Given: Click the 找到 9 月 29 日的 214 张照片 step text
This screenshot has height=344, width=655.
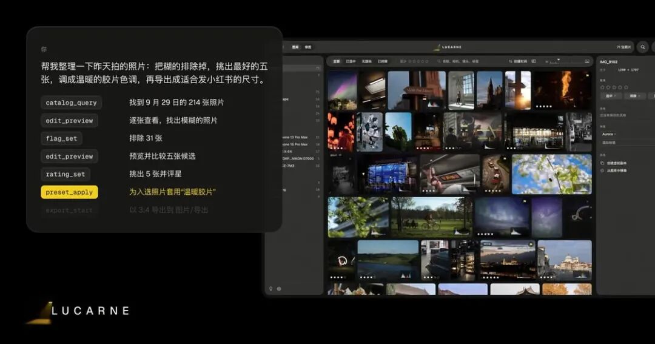Looking at the screenshot, I should point(176,103).
